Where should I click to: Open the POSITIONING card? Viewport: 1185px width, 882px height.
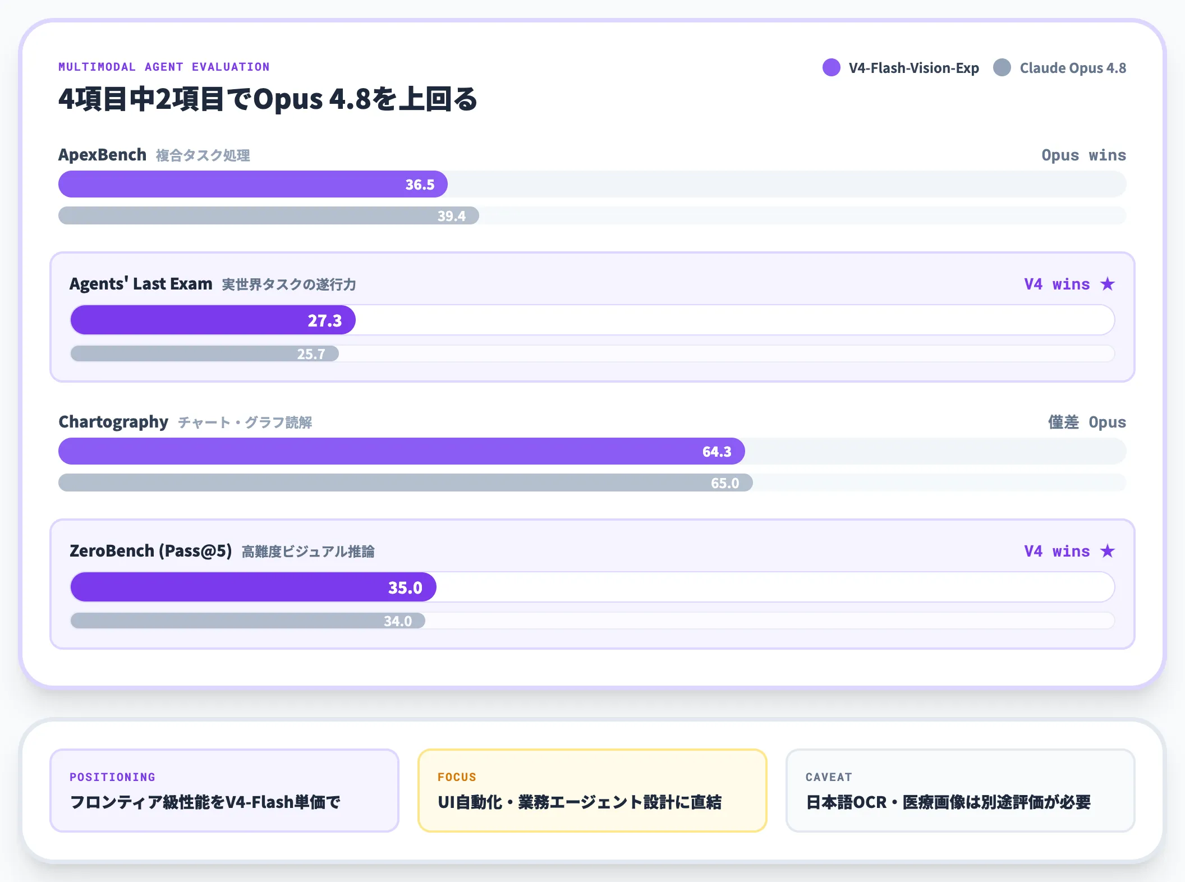pyautogui.click(x=224, y=791)
